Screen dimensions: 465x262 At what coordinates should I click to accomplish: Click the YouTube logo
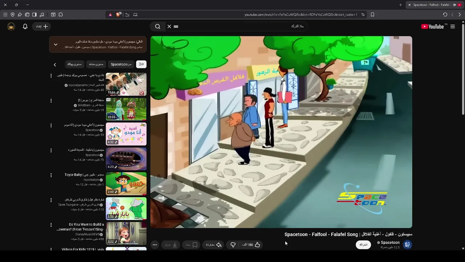(x=432, y=26)
